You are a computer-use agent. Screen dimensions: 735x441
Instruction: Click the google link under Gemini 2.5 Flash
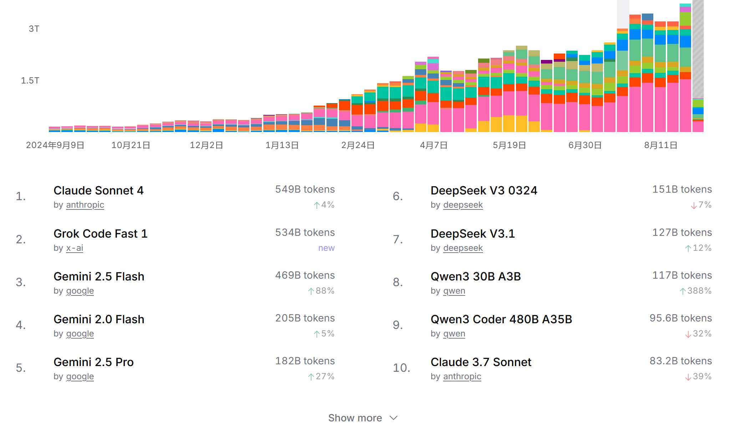click(x=80, y=291)
